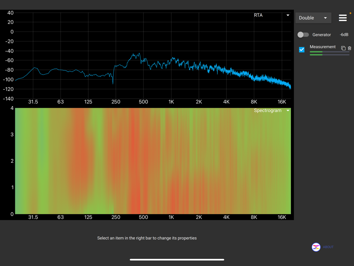Select the Measurement item label

322,47
